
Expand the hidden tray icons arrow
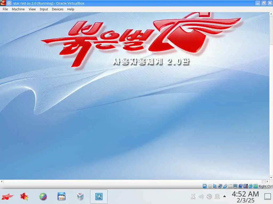pyautogui.click(x=224, y=196)
